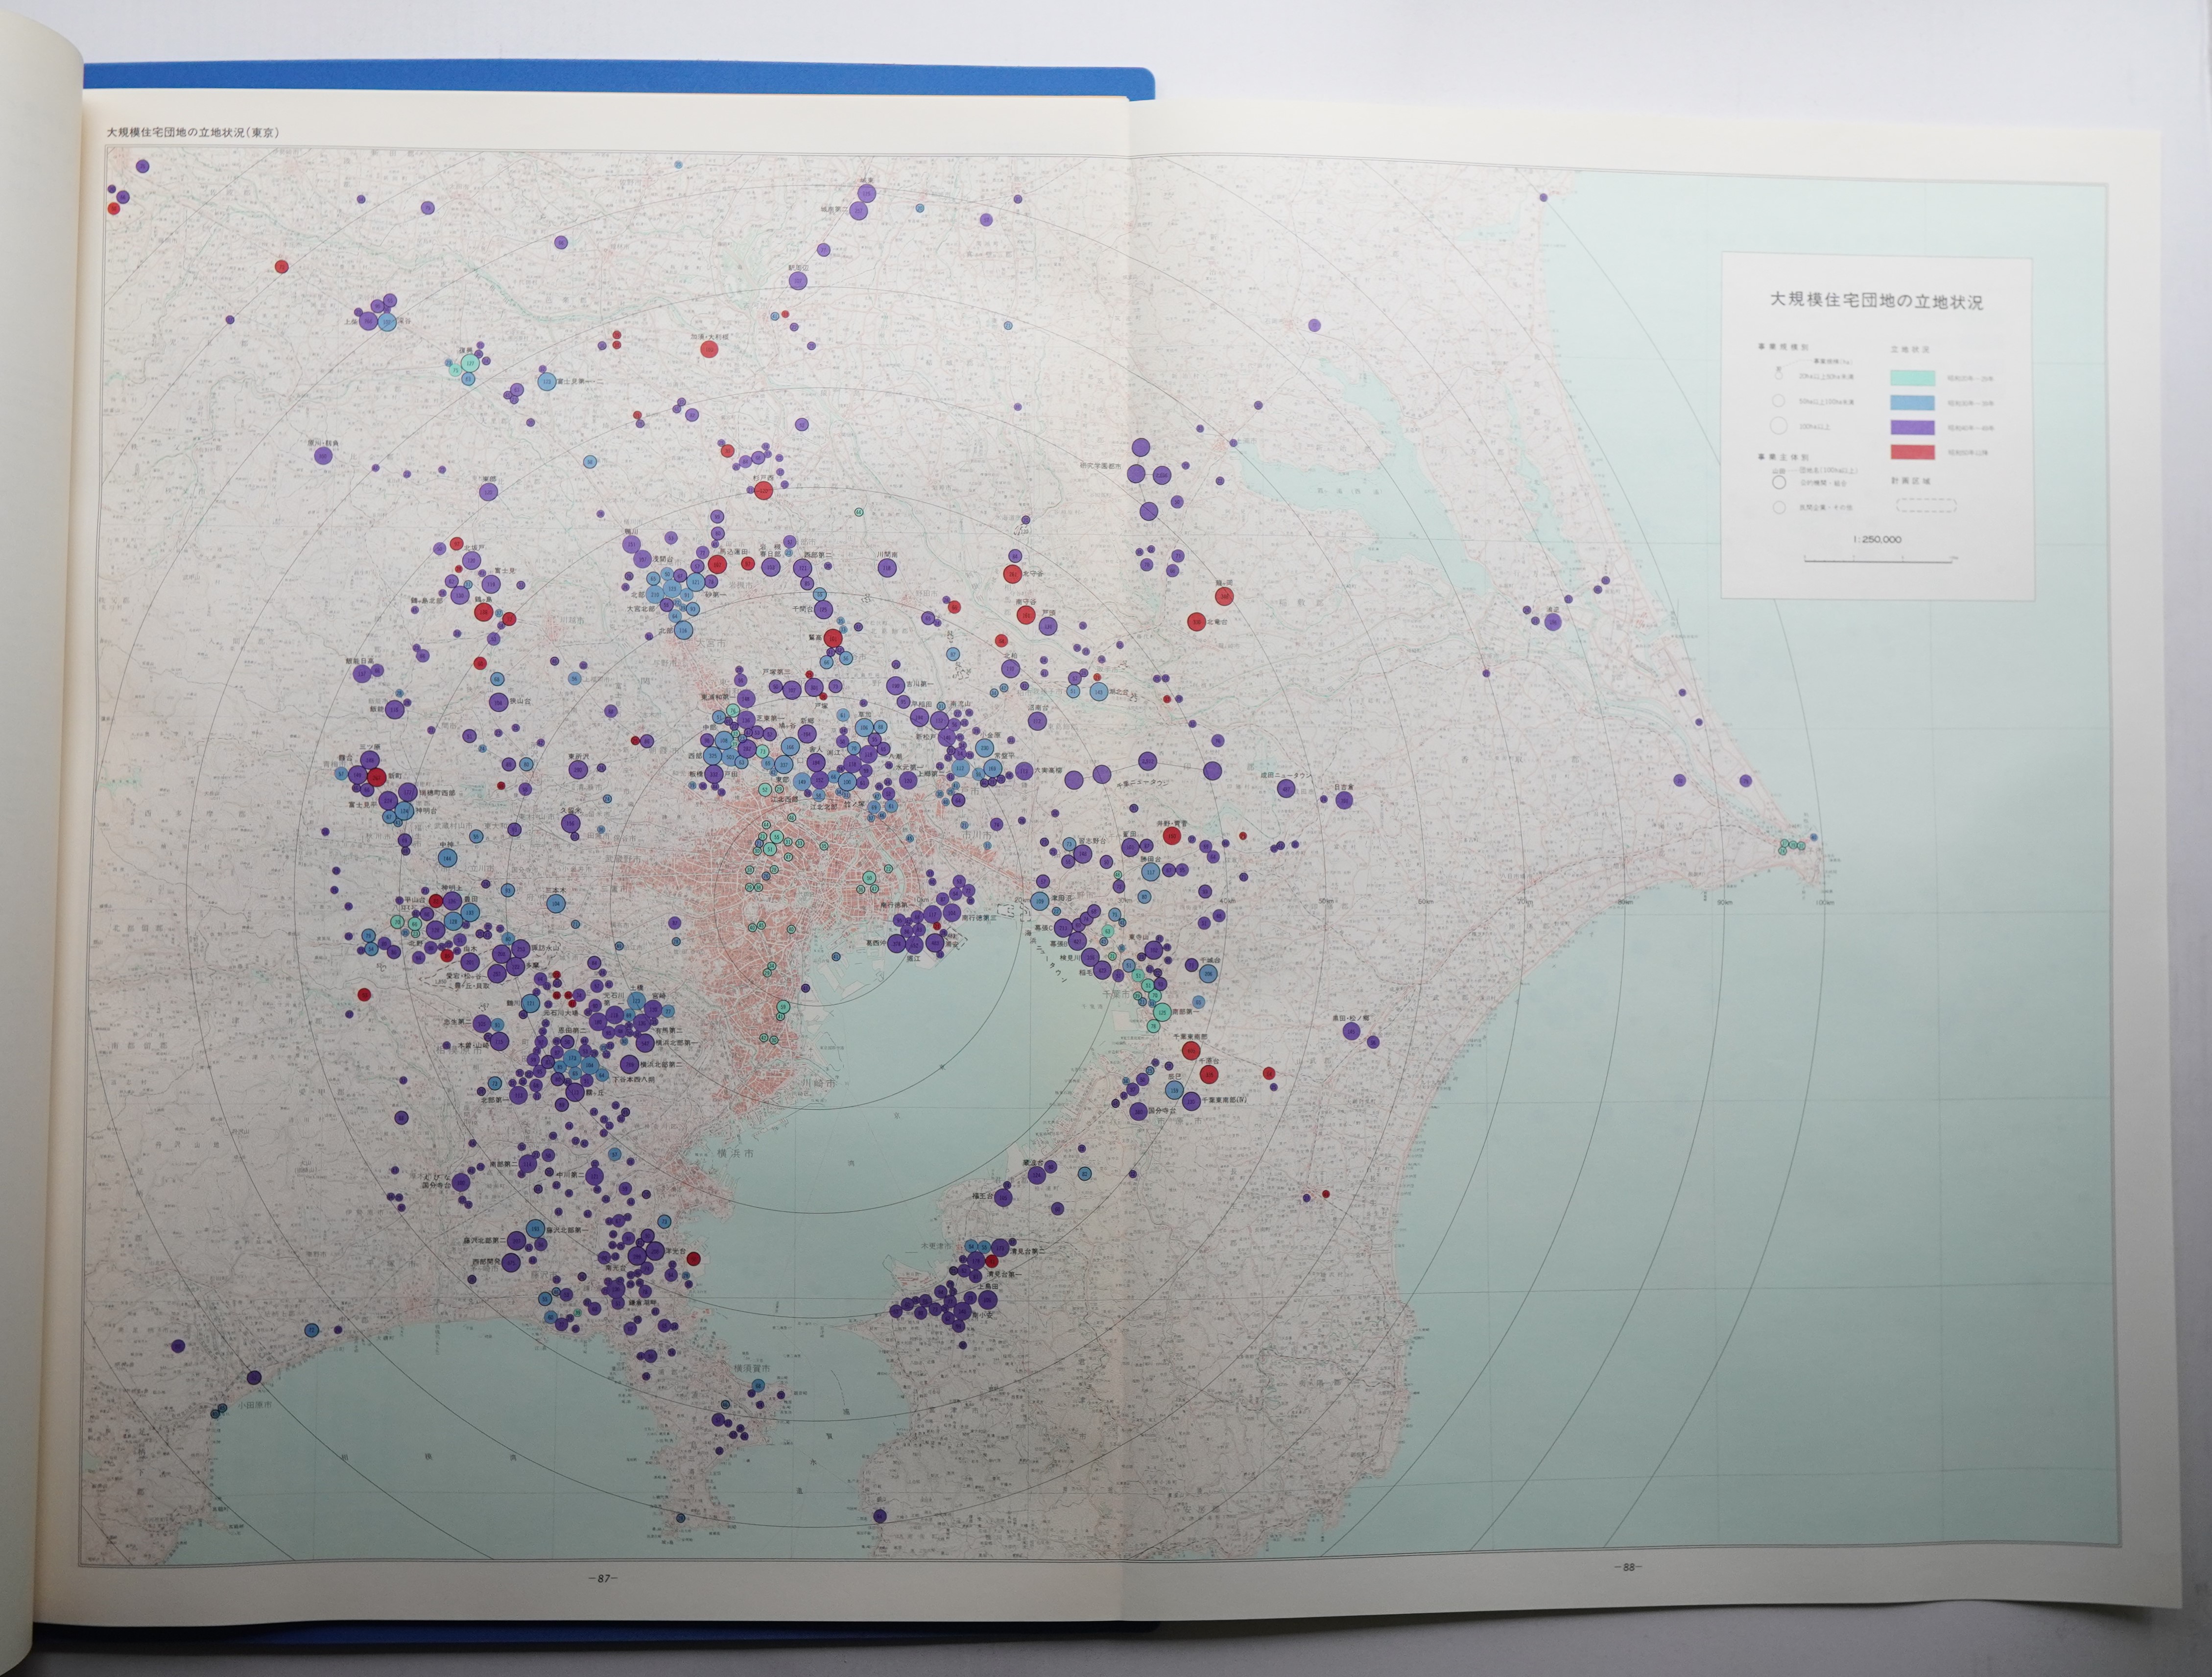Click the 検見川 label
This screenshot has height=1677, width=2212.
click(1070, 959)
